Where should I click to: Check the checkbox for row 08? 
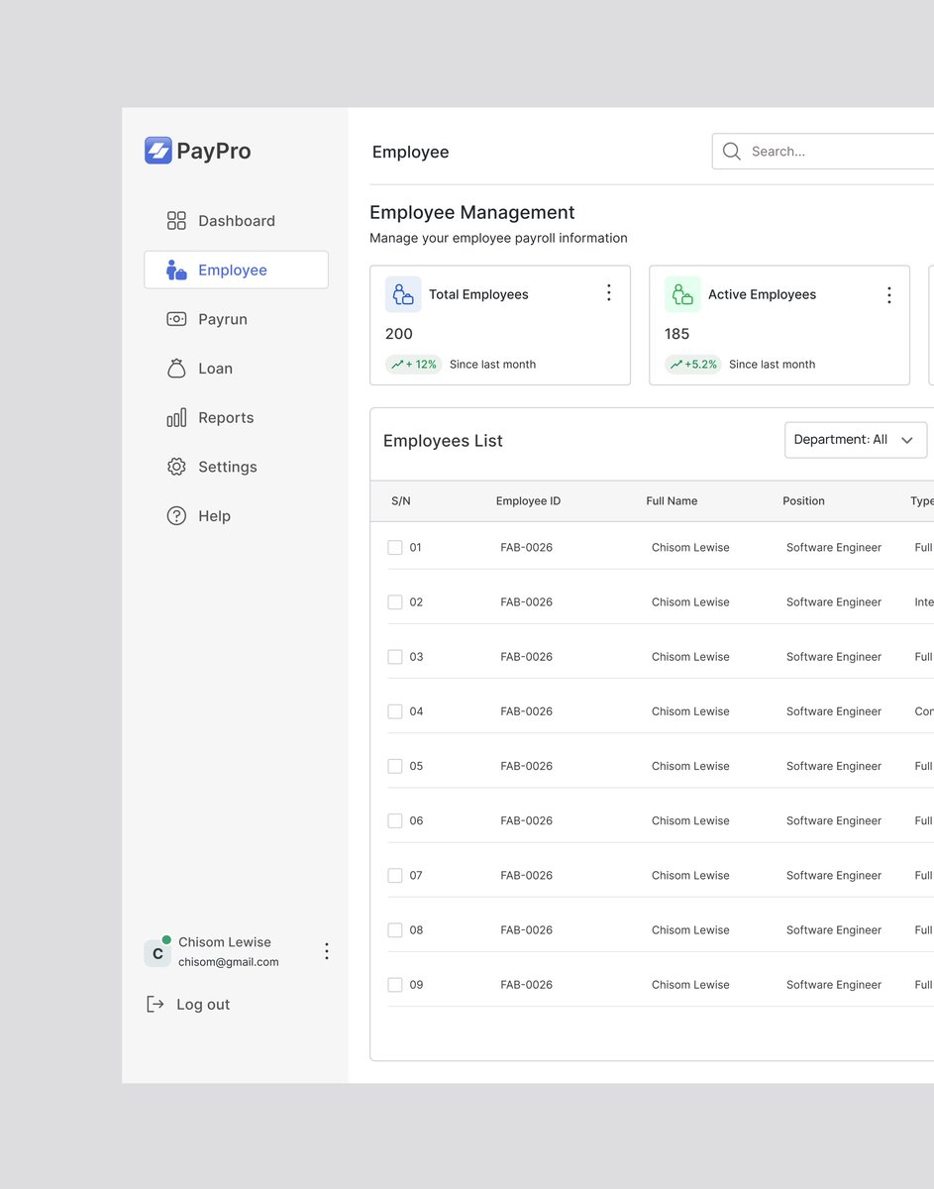(395, 929)
